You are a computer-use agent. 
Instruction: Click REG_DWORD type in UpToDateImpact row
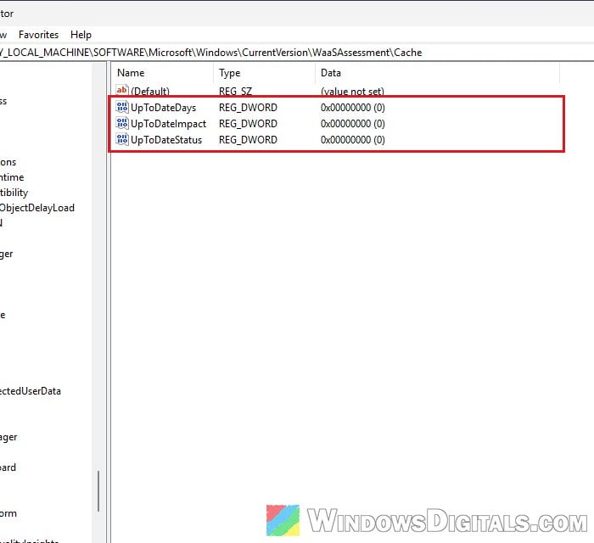(248, 124)
